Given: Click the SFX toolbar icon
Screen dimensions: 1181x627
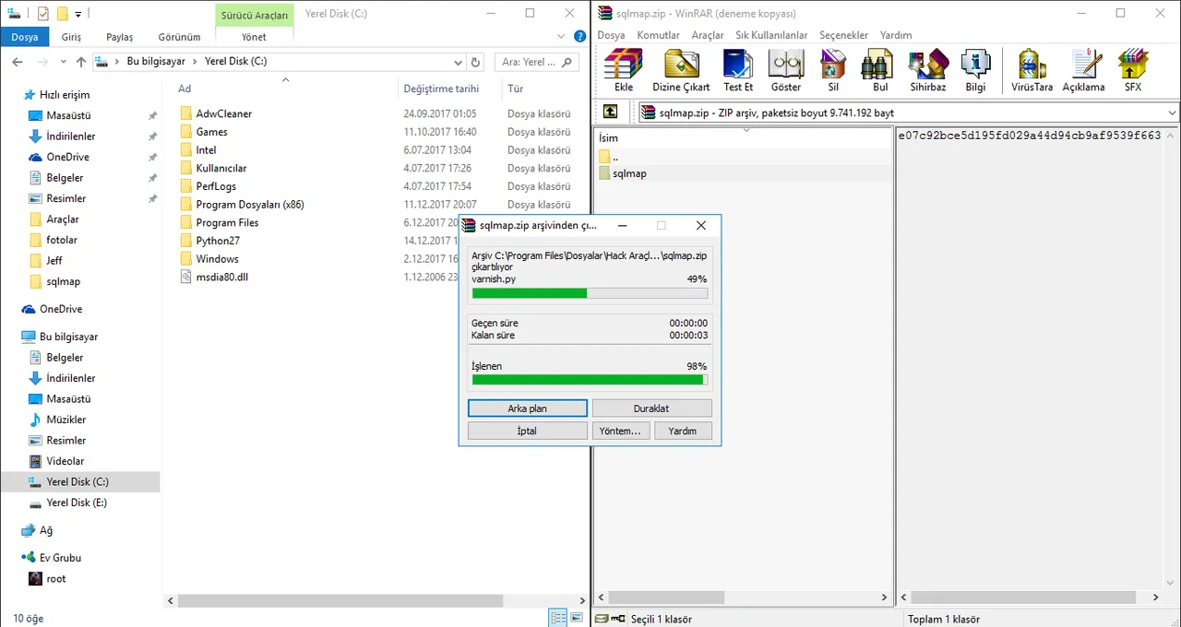Looking at the screenshot, I should (x=1132, y=71).
